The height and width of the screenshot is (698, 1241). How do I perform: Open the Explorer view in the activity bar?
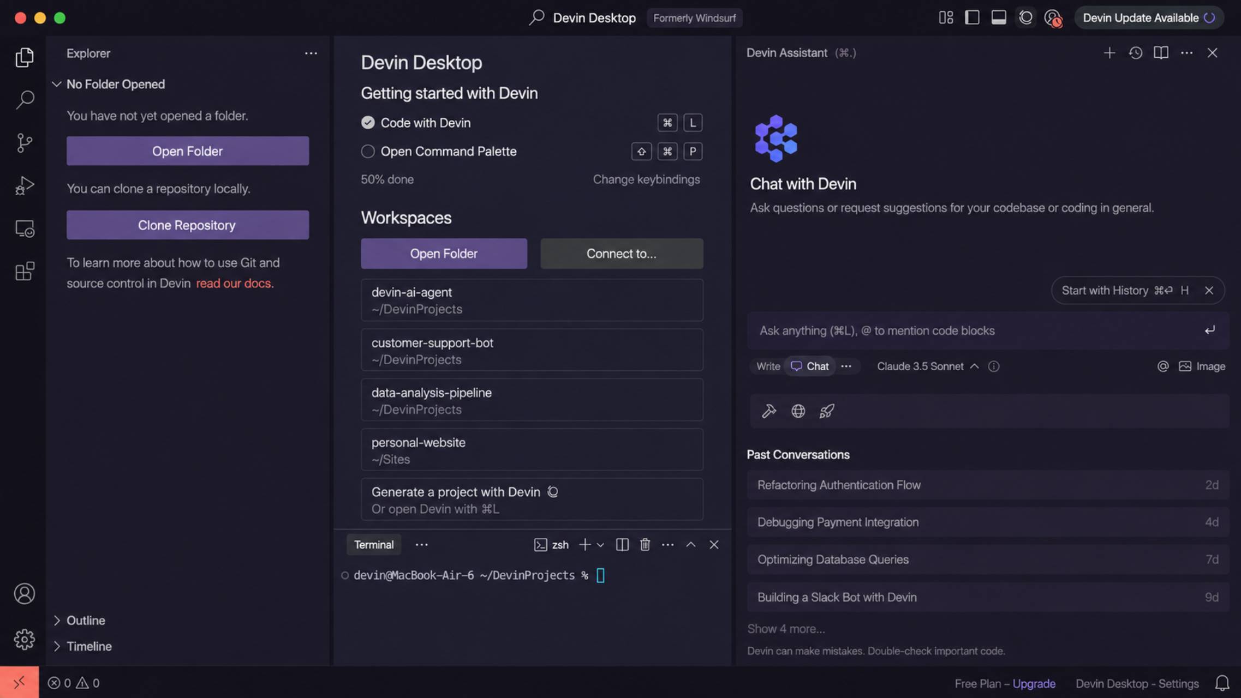click(24, 57)
